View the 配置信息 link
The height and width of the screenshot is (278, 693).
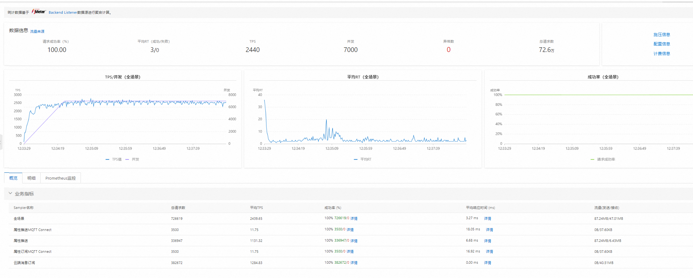[x=661, y=44]
